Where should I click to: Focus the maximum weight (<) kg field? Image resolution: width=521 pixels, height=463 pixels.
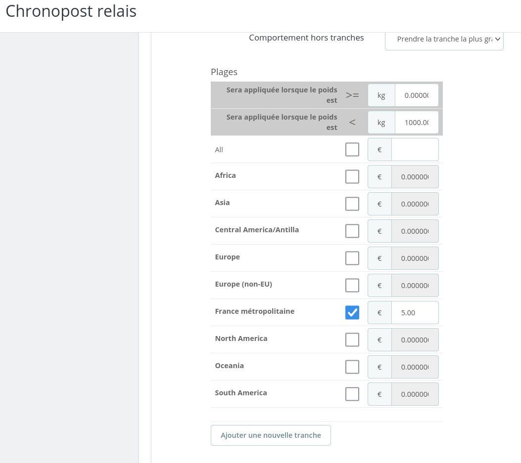click(416, 123)
